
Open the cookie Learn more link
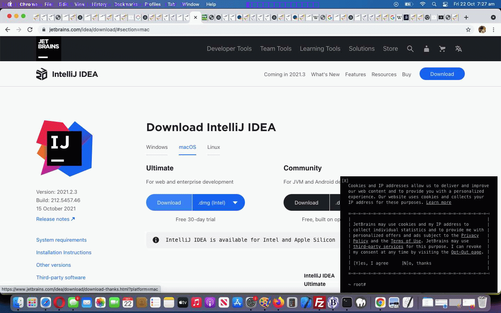(x=439, y=202)
